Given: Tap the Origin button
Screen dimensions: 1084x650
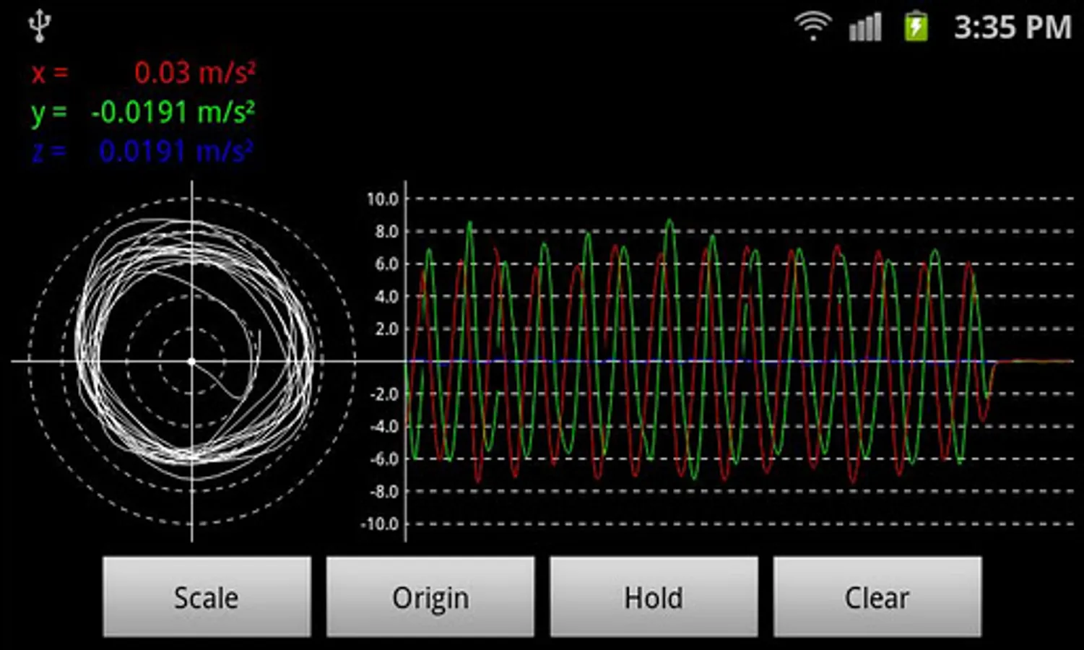Looking at the screenshot, I should [x=430, y=597].
